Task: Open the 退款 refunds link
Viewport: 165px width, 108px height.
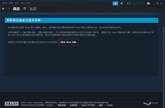Action: point(101,105)
